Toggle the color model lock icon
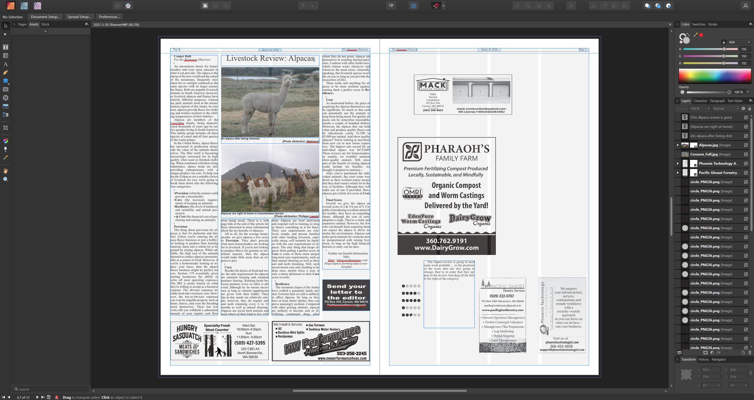 click(724, 42)
